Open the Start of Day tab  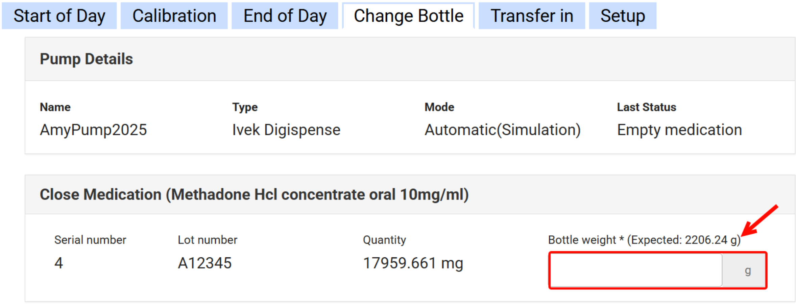(x=59, y=16)
